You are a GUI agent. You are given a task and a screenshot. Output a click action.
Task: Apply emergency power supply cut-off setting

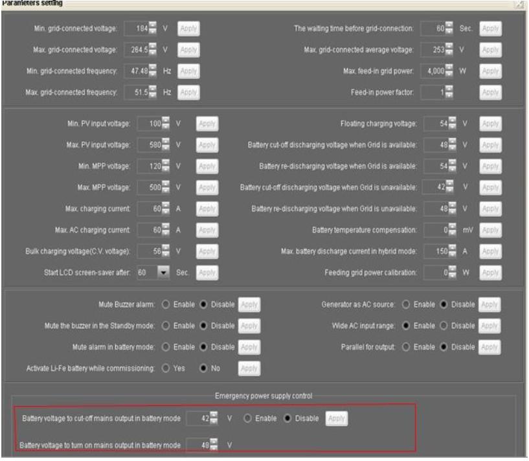336,418
